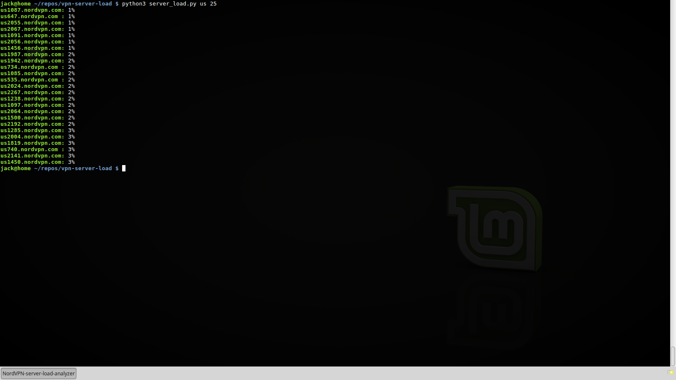676x380 pixels.
Task: Select the line 'us1097.nordvpn.com: 2%'
Action: click(38, 105)
